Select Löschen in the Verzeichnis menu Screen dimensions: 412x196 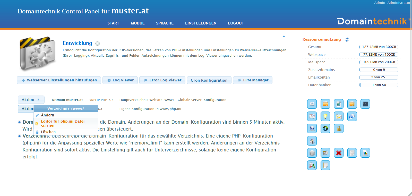click(x=48, y=132)
